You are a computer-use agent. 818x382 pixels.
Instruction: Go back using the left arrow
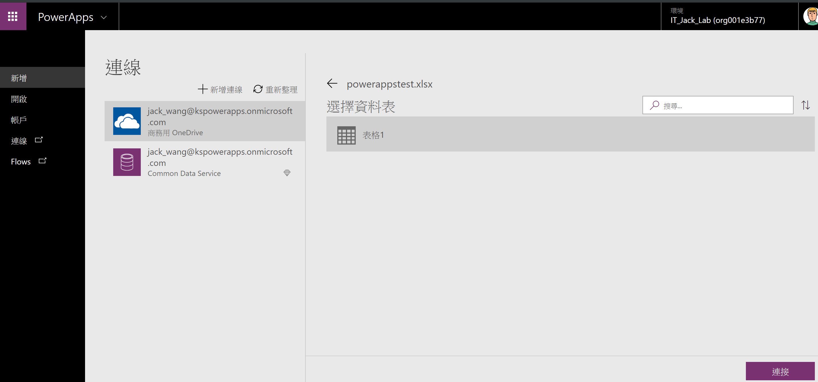332,84
